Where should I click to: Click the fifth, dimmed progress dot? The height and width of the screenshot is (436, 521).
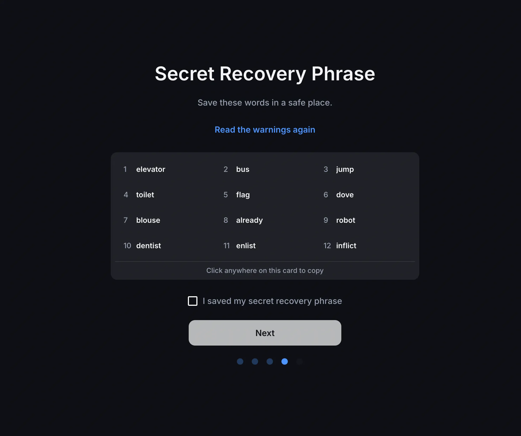(x=299, y=361)
